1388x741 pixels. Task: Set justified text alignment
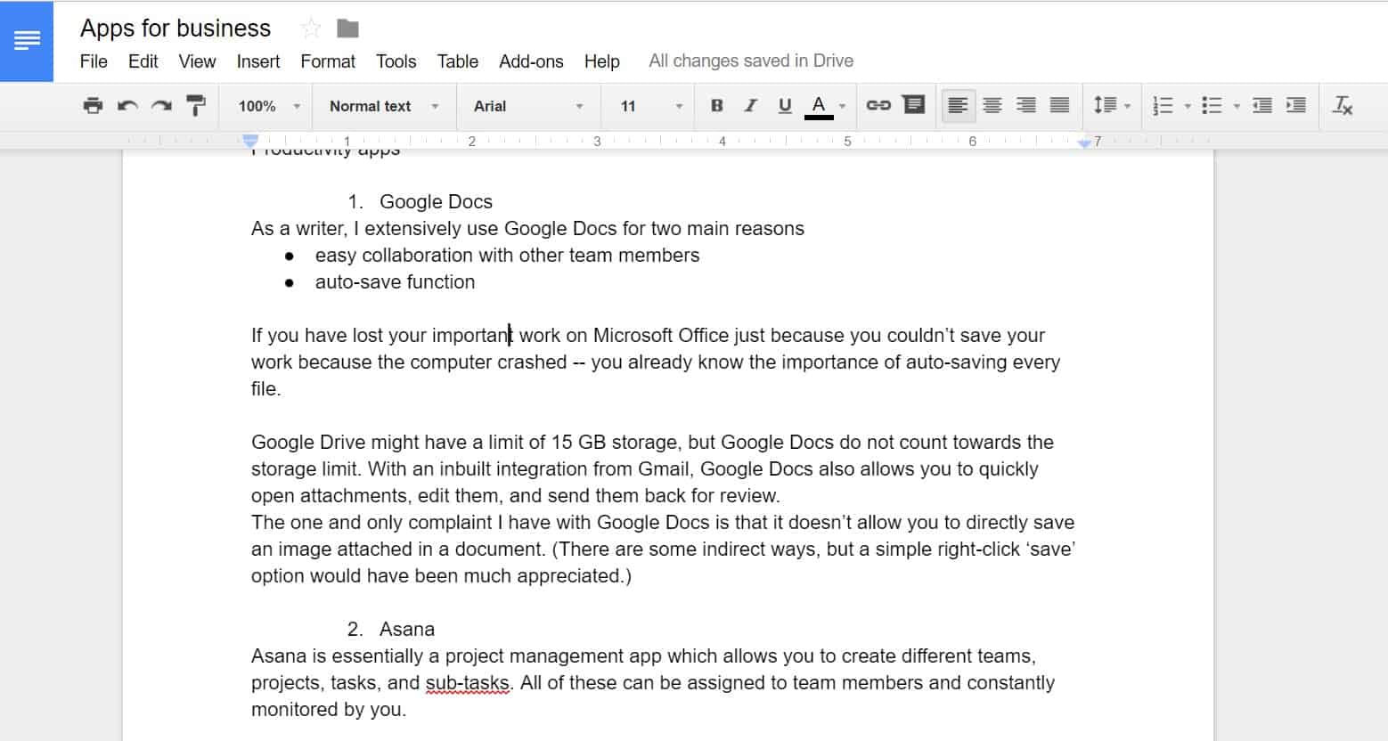(1059, 106)
